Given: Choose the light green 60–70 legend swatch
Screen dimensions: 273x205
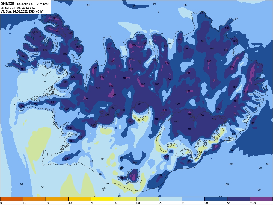Looking at the screenshot, I should point(148,199).
